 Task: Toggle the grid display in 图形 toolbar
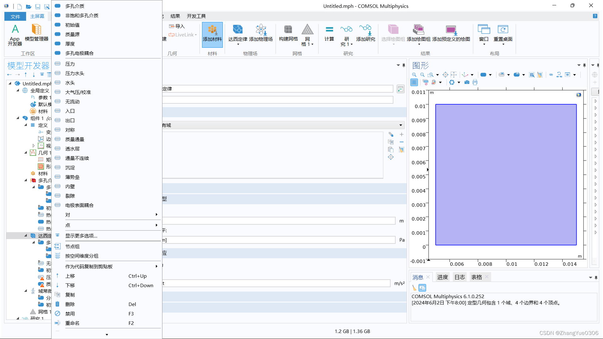pyautogui.click(x=414, y=82)
